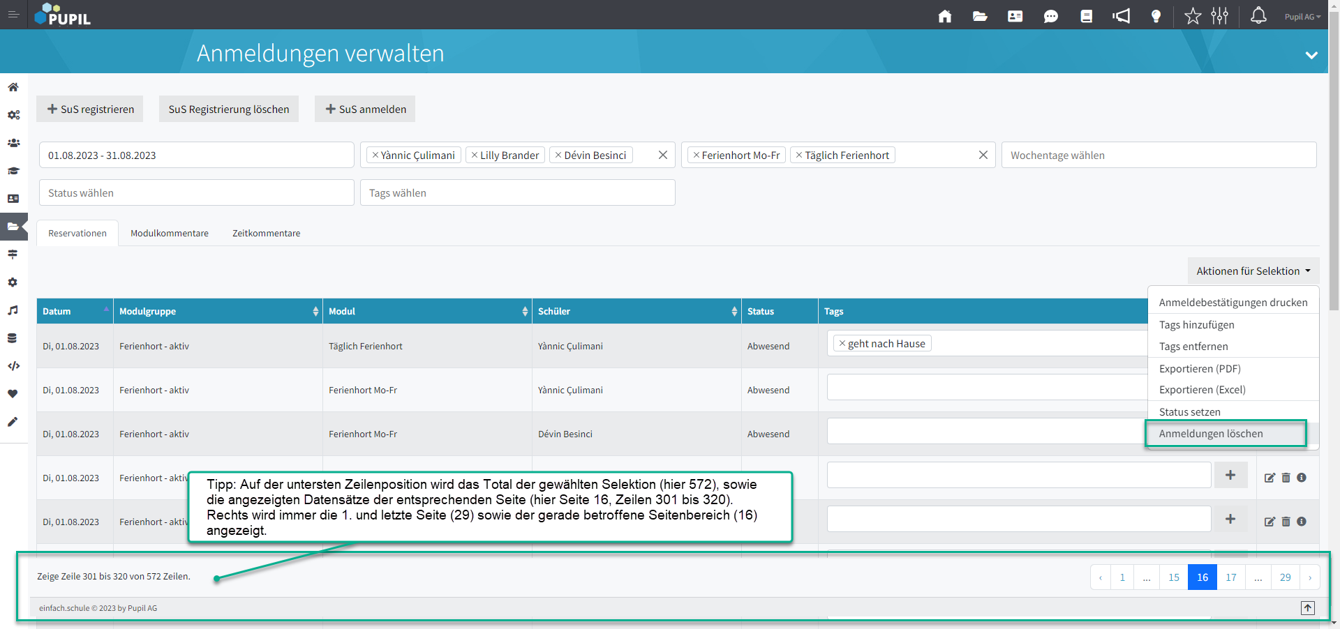The height and width of the screenshot is (629, 1340).
Task: Click scroll-to-top arrow in footer
Action: click(x=1308, y=608)
